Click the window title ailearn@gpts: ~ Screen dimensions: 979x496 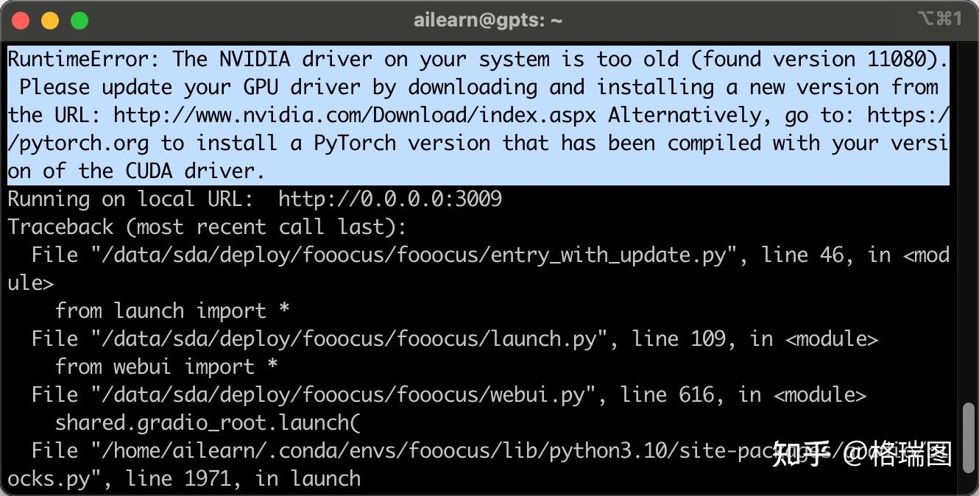488,21
